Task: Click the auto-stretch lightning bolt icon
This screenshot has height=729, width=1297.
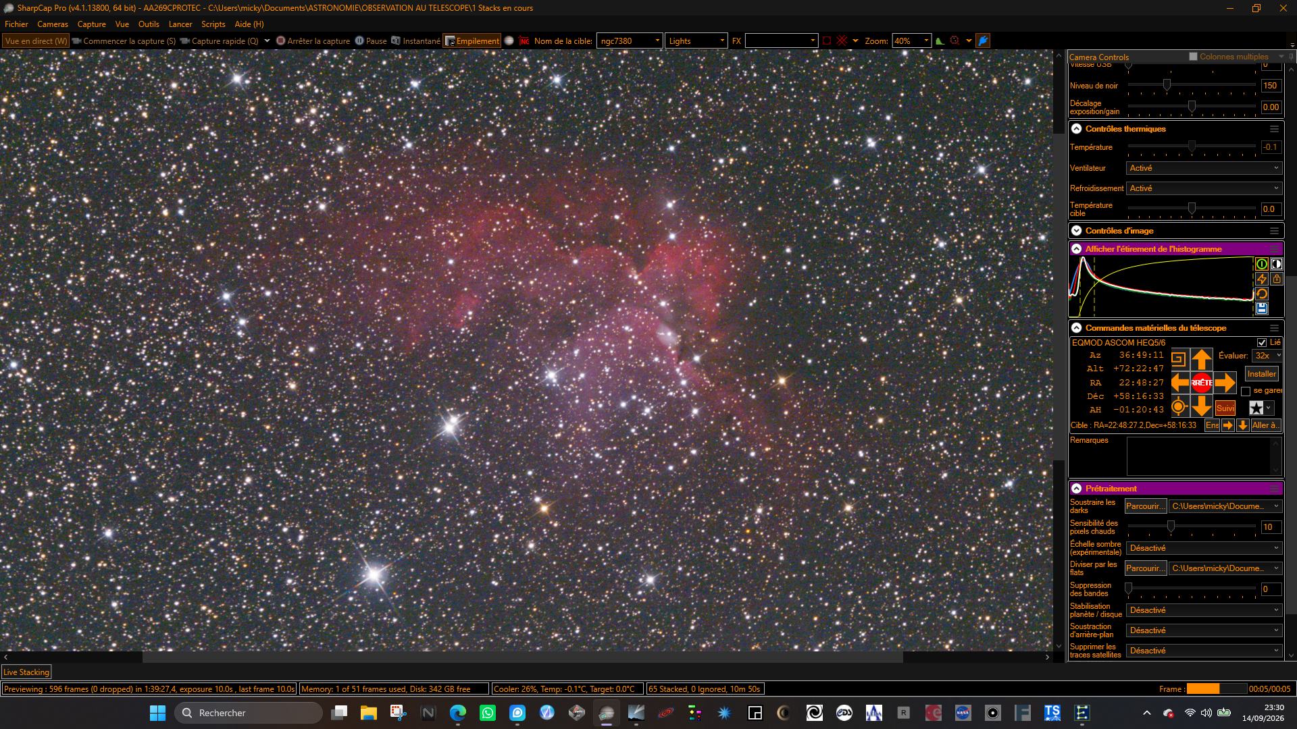Action: click(x=1261, y=279)
